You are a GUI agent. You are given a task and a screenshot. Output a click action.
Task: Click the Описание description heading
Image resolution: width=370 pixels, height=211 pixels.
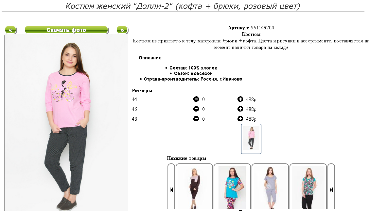pos(150,58)
